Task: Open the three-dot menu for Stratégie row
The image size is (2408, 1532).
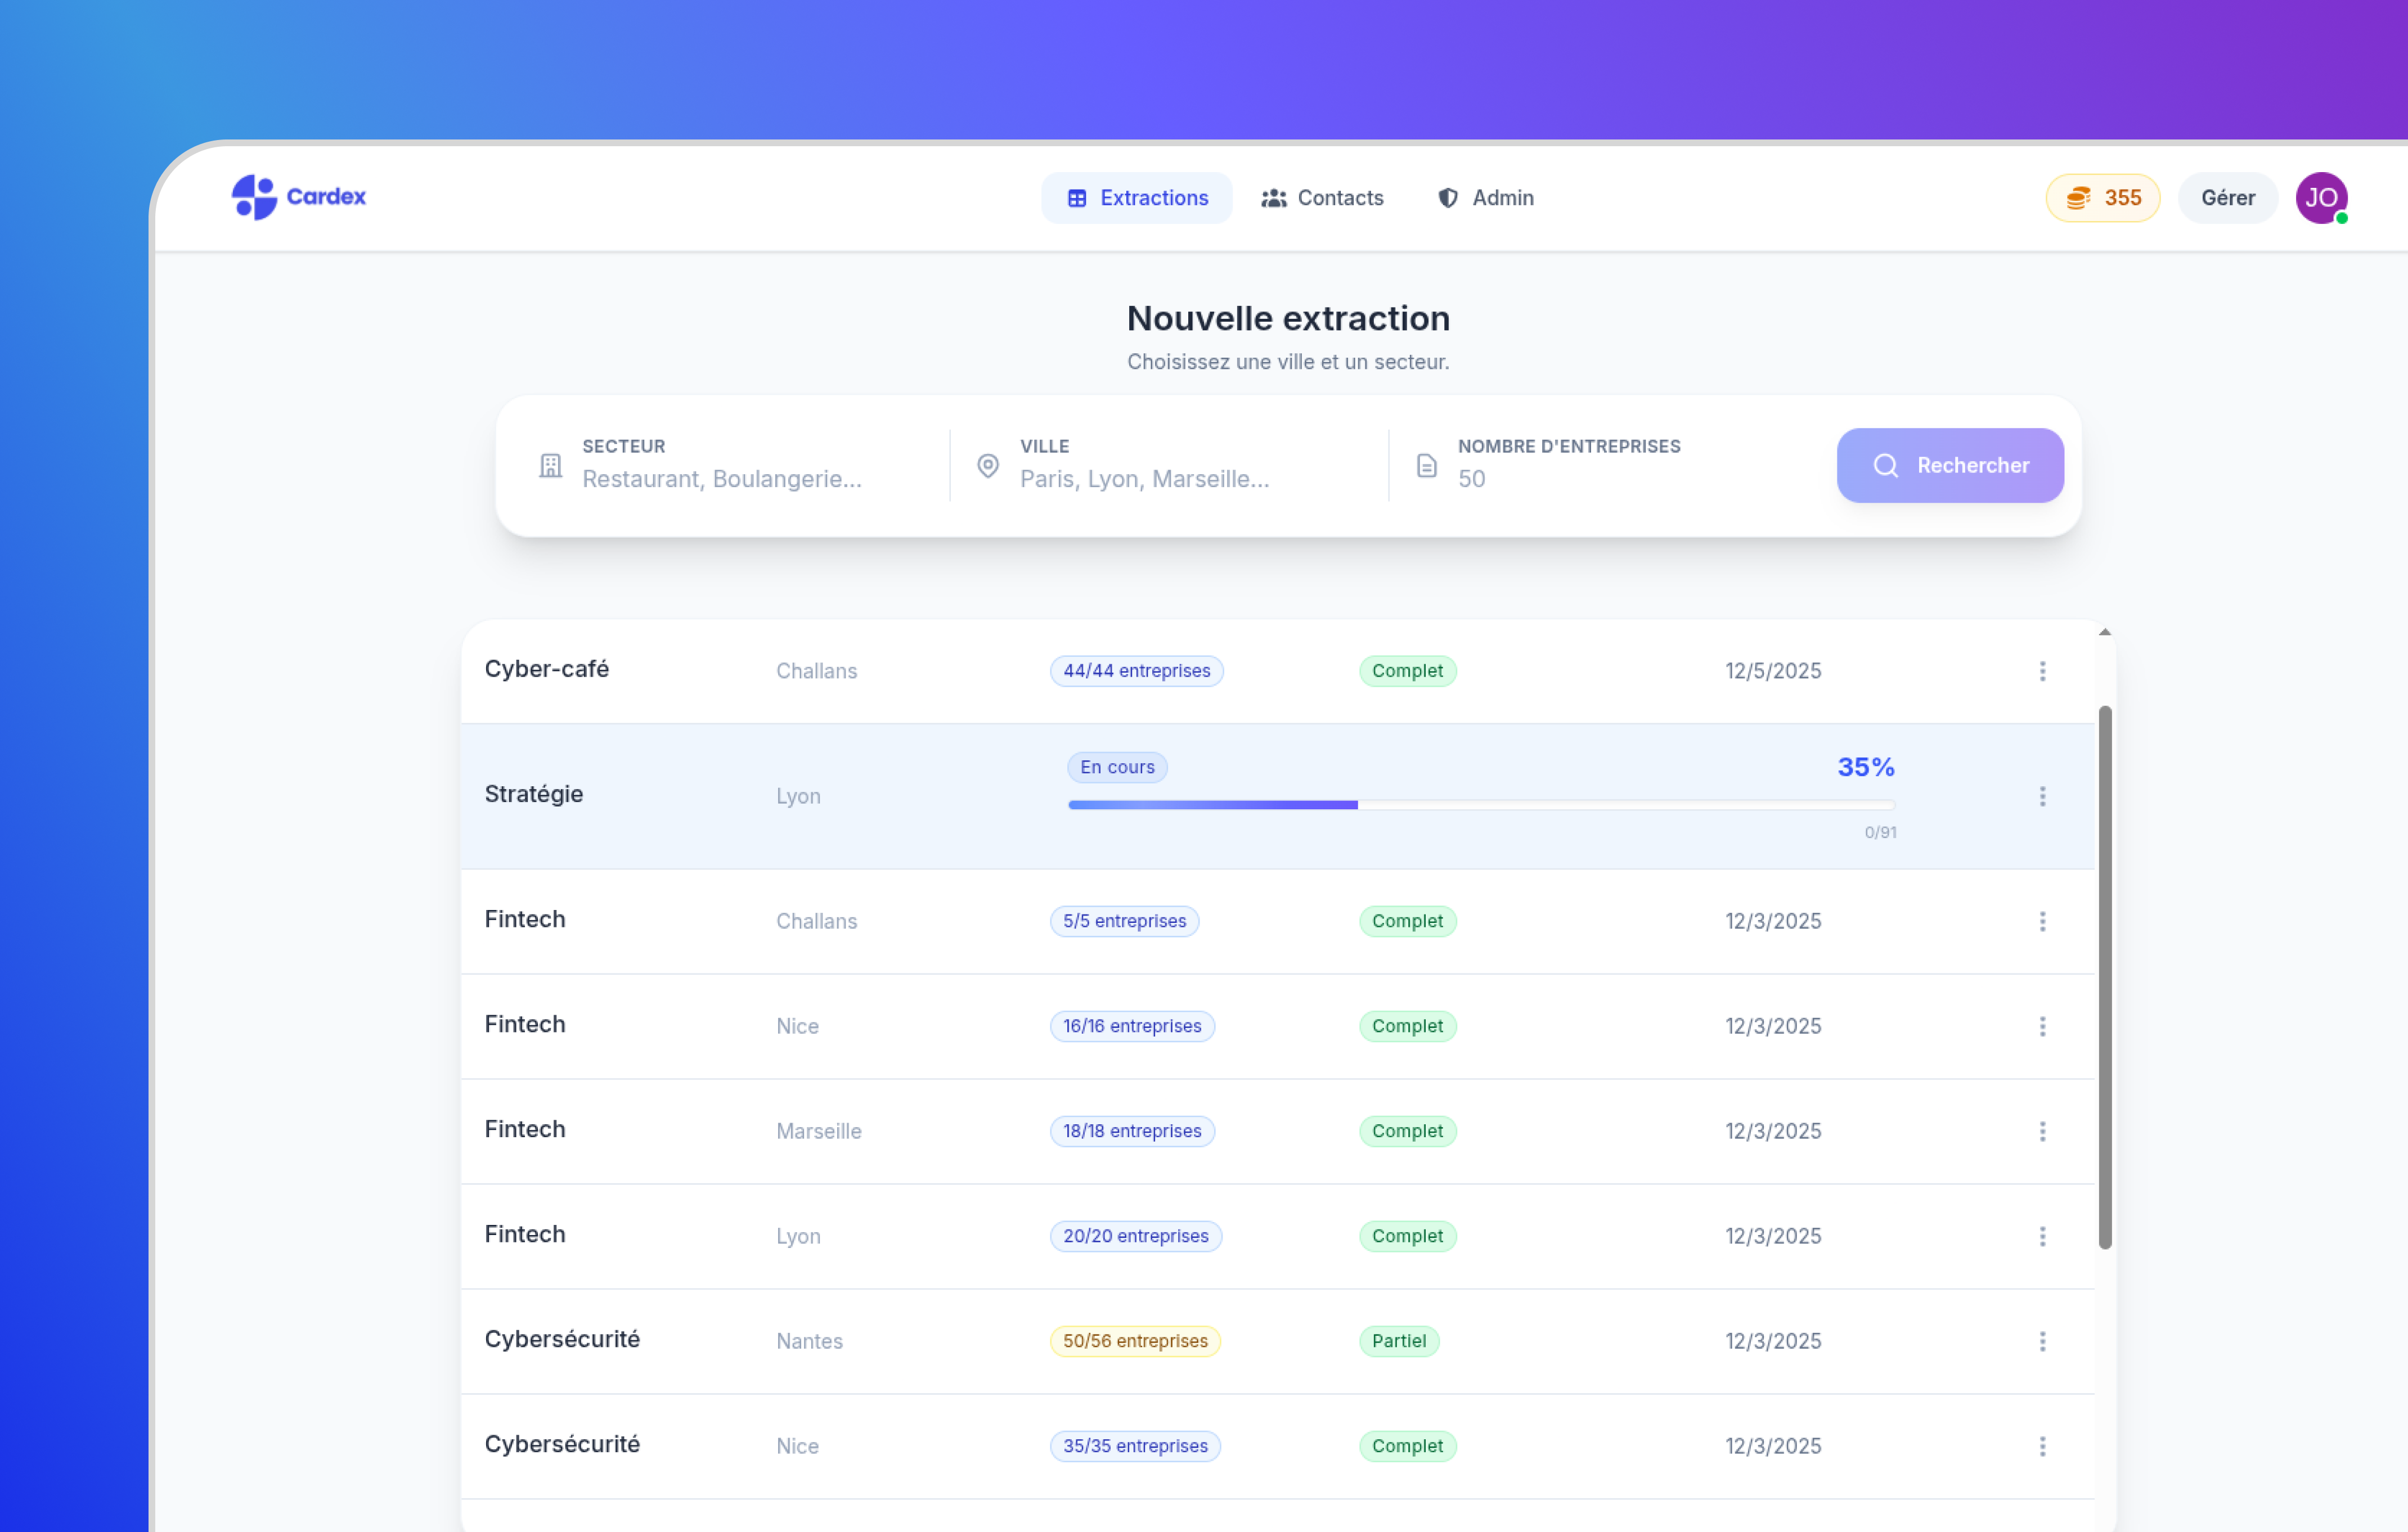Action: pyautogui.click(x=2042, y=796)
